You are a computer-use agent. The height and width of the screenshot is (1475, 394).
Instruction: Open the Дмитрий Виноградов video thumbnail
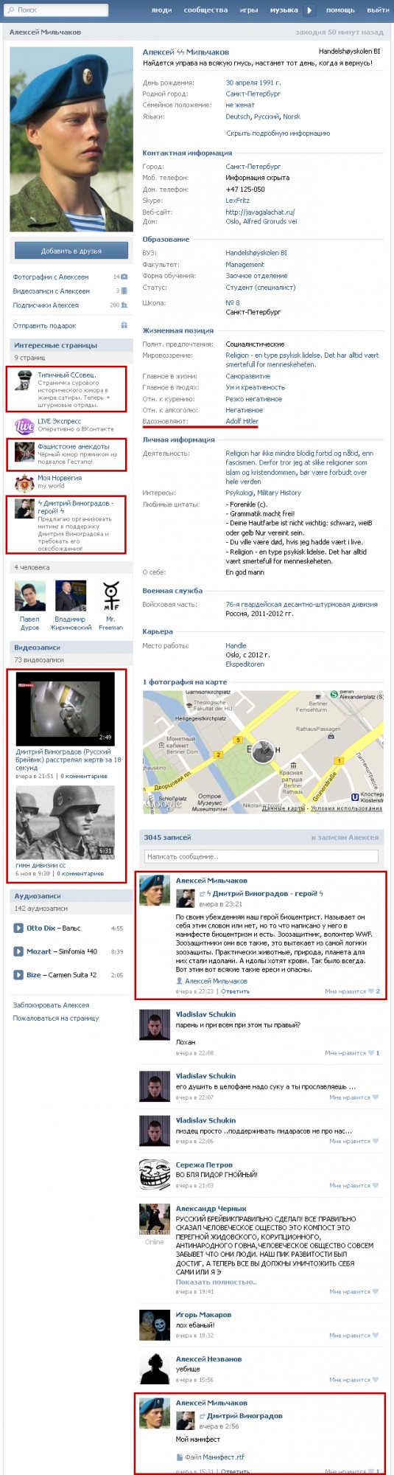pos(66,707)
